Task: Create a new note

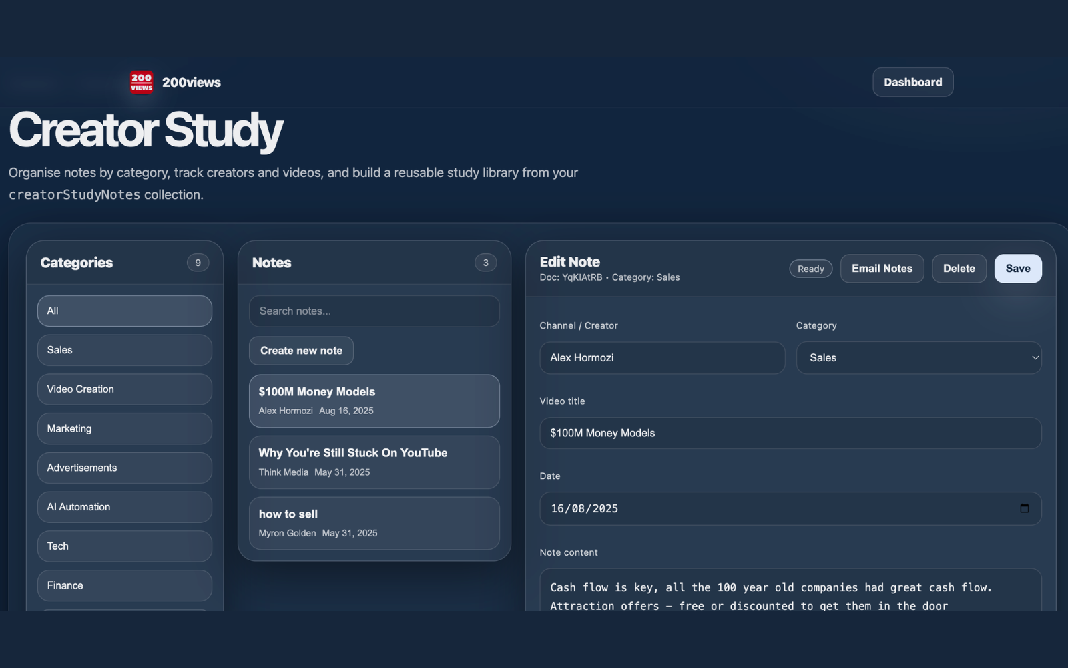Action: pyautogui.click(x=301, y=350)
